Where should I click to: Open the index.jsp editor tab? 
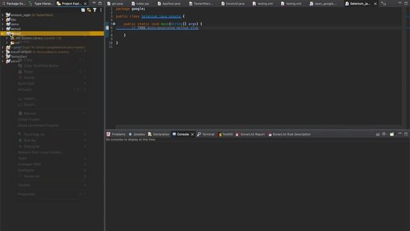pos(140,4)
